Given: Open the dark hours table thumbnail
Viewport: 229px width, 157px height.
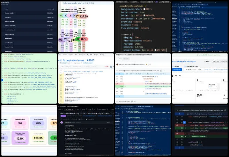Looking at the screenshot, I should [x=29, y=27].
